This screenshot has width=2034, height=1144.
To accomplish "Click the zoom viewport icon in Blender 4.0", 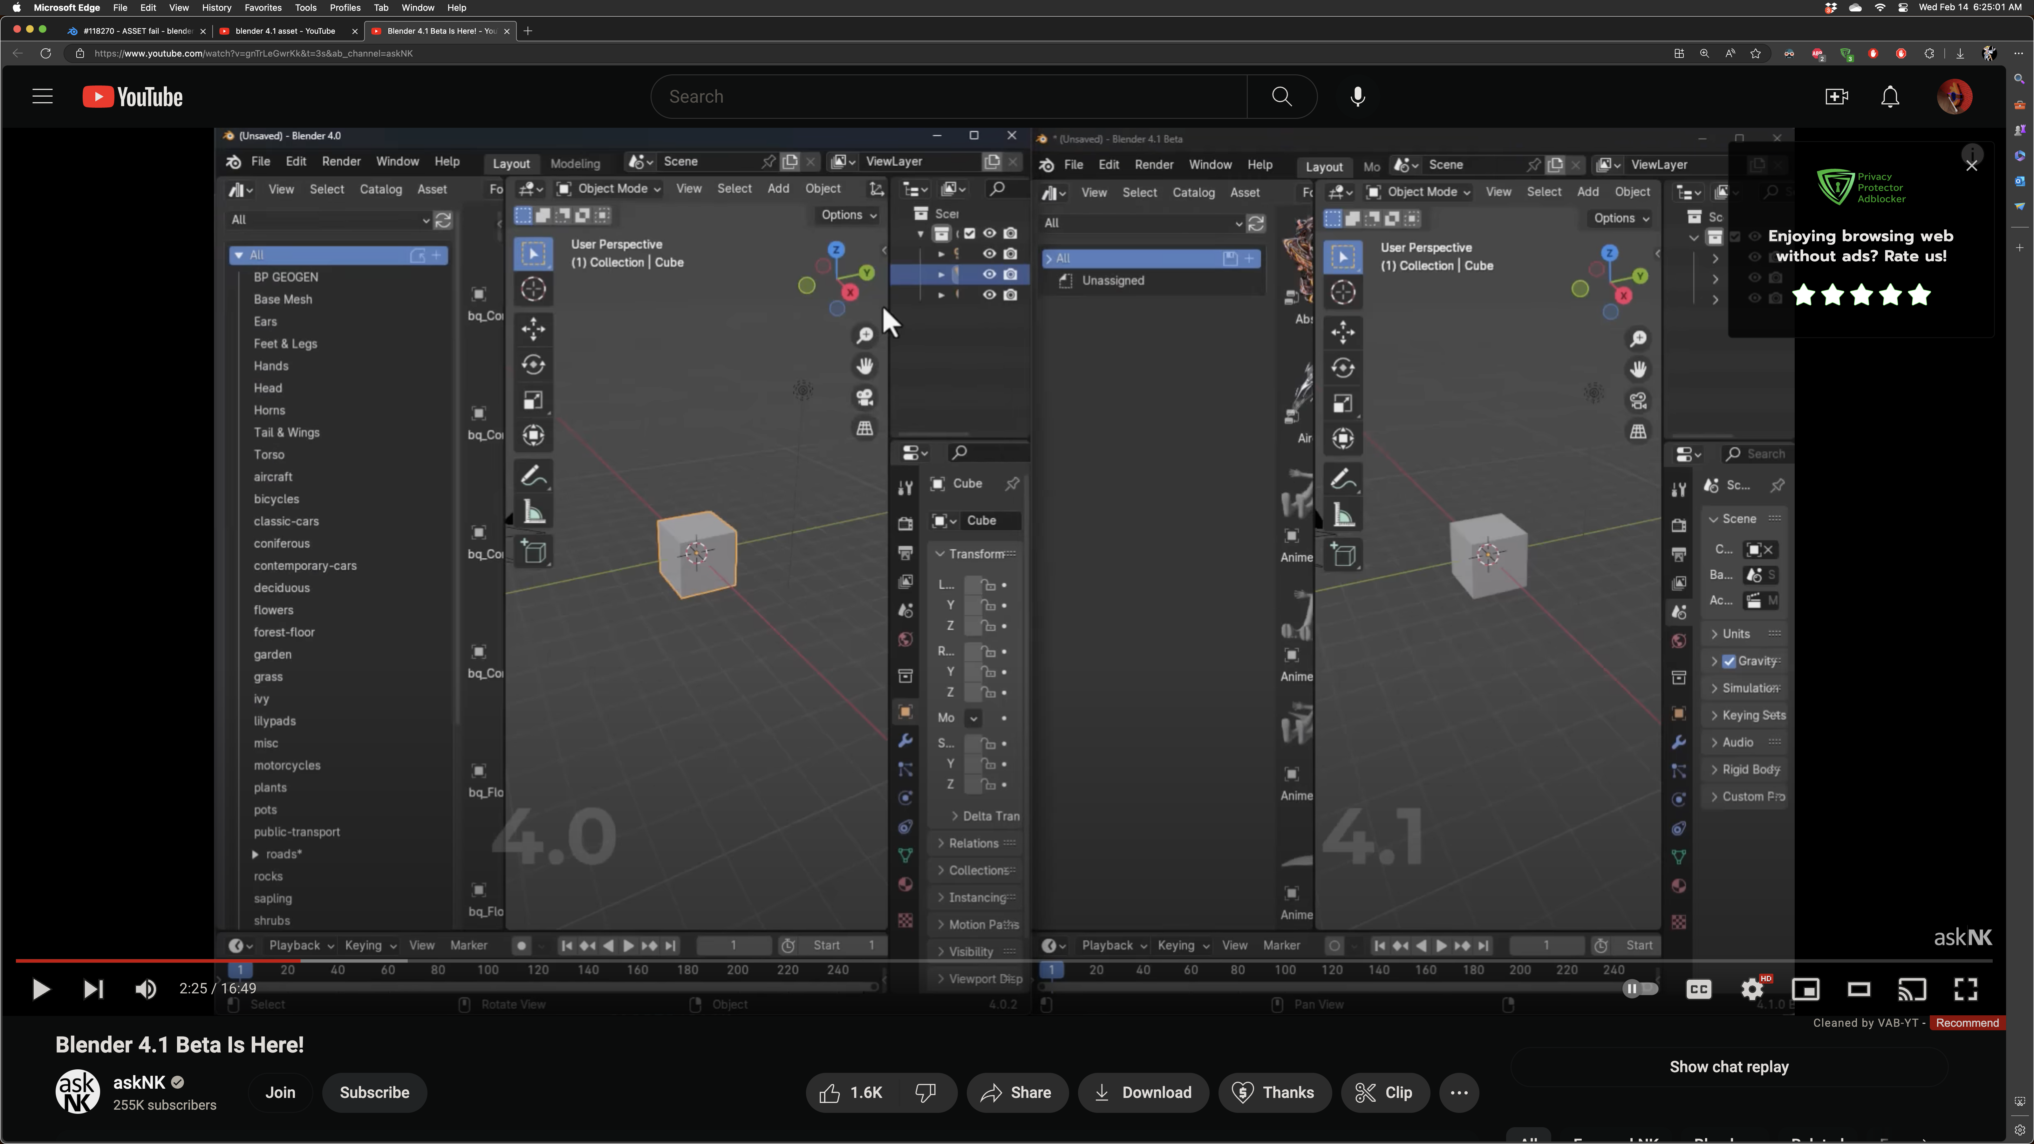I will pyautogui.click(x=864, y=336).
